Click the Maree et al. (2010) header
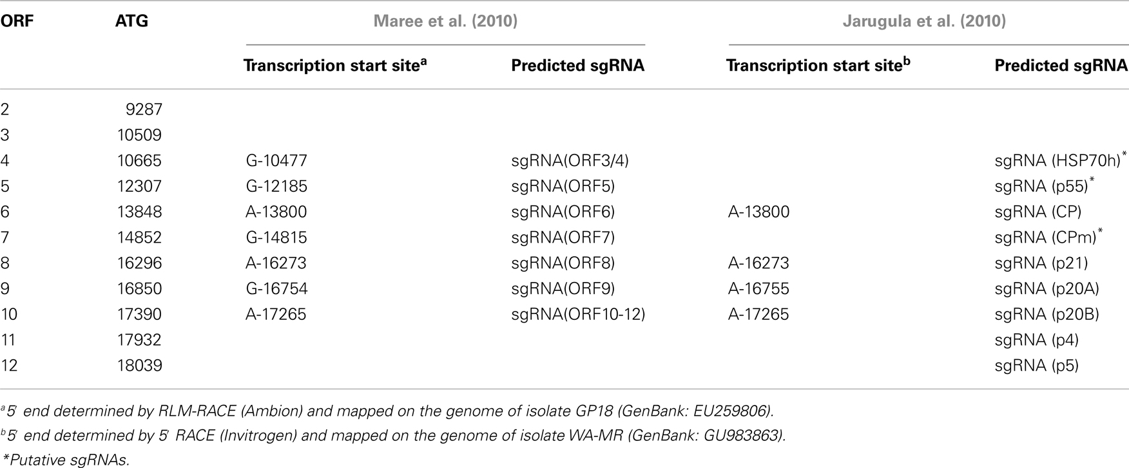 click(x=445, y=21)
